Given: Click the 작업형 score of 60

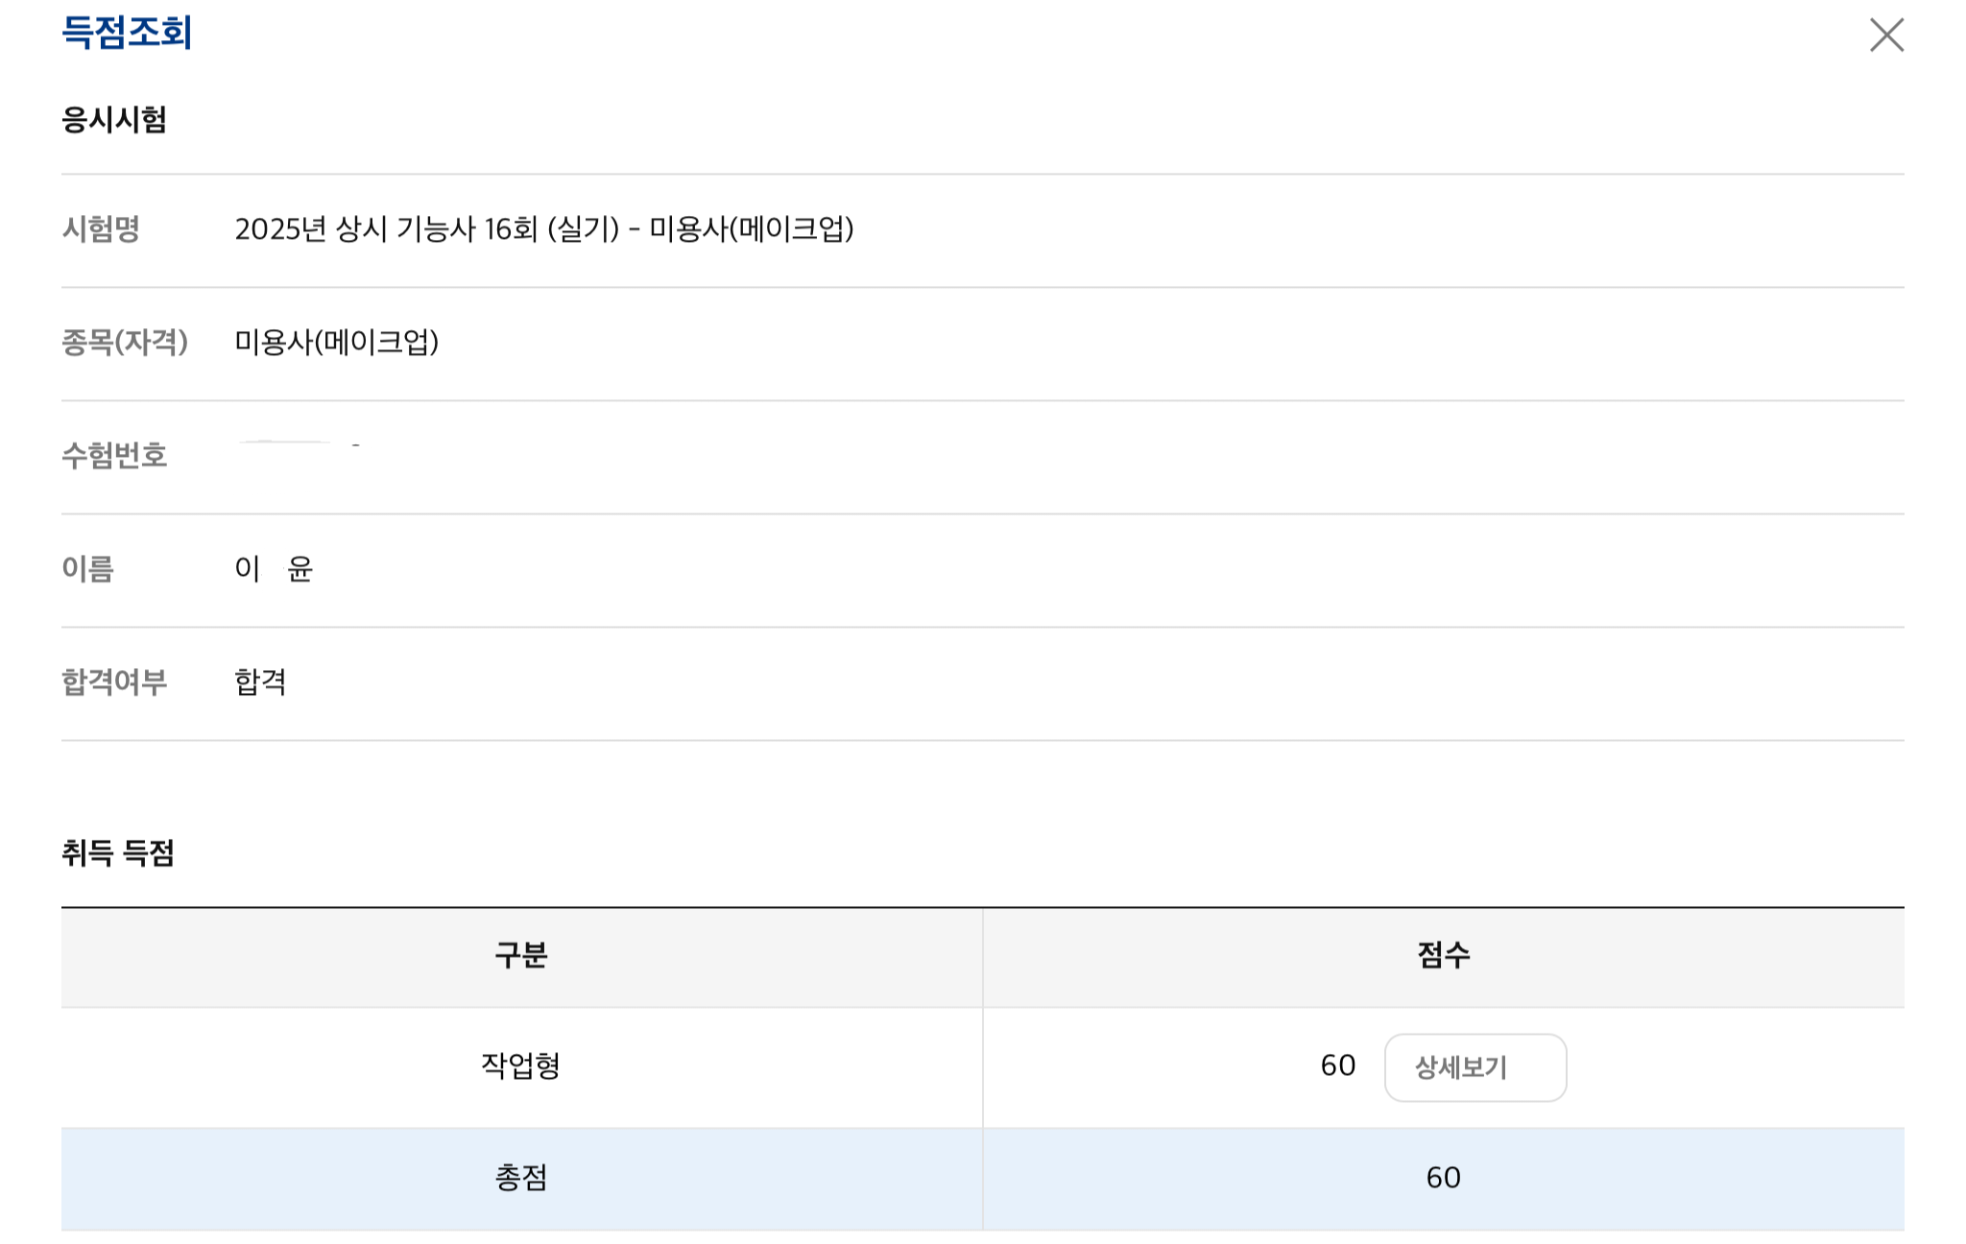Looking at the screenshot, I should pyautogui.click(x=1337, y=1066).
